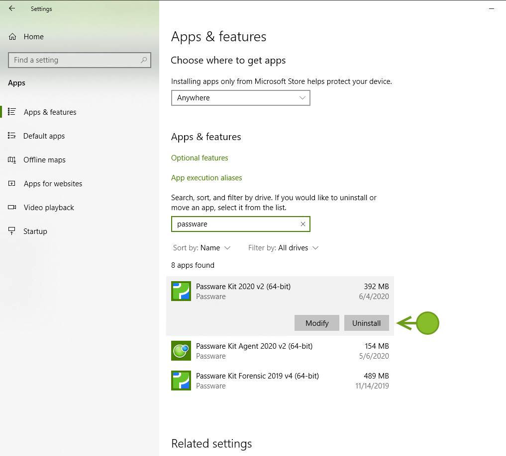The height and width of the screenshot is (456, 506).
Task: Click the 489 MB size value
Action: point(376,376)
